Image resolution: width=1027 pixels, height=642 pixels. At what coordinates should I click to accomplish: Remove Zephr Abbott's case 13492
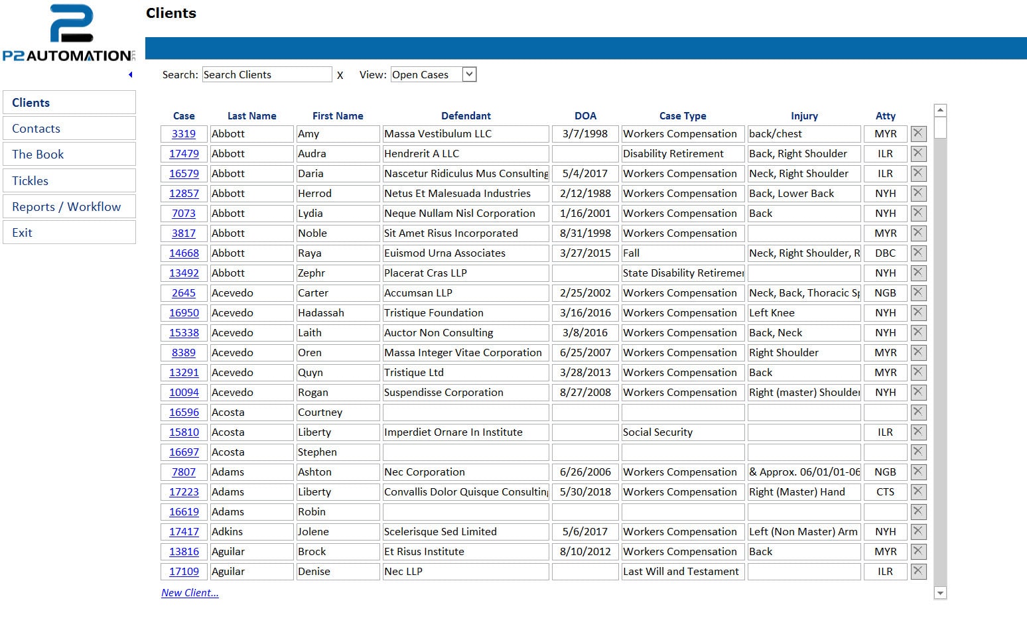918,273
